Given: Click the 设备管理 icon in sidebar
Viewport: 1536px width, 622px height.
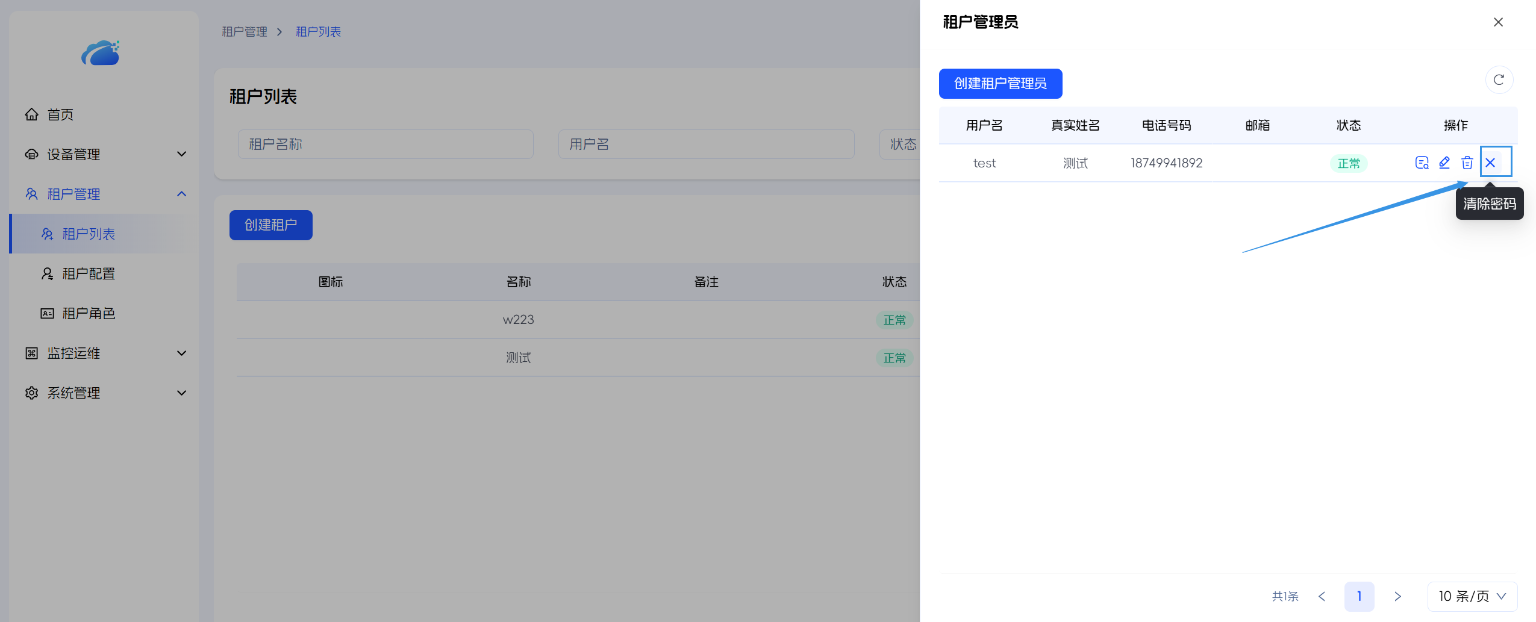Looking at the screenshot, I should [x=32, y=154].
